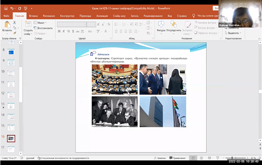
Task: Click the Cut scissors icon
Action: click(14, 23)
